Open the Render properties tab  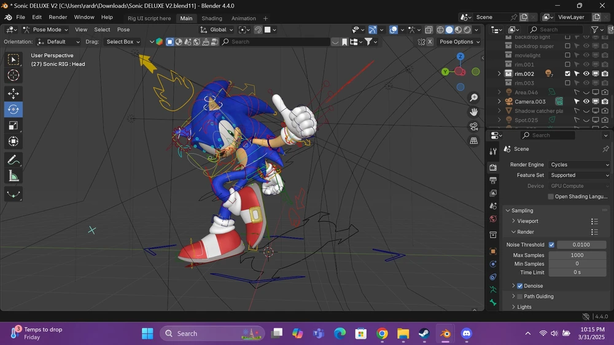coord(493,167)
